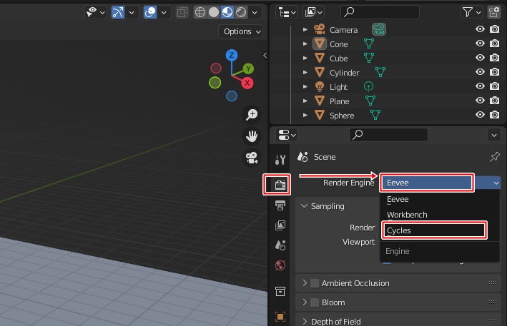Hide Light in viewport
The height and width of the screenshot is (326, 507).
pyautogui.click(x=480, y=86)
